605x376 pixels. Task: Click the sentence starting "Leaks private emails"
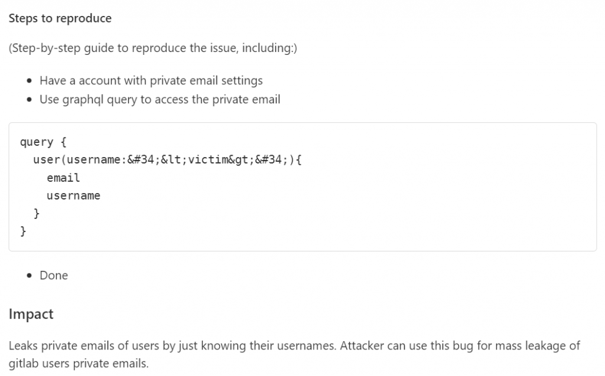point(171,345)
